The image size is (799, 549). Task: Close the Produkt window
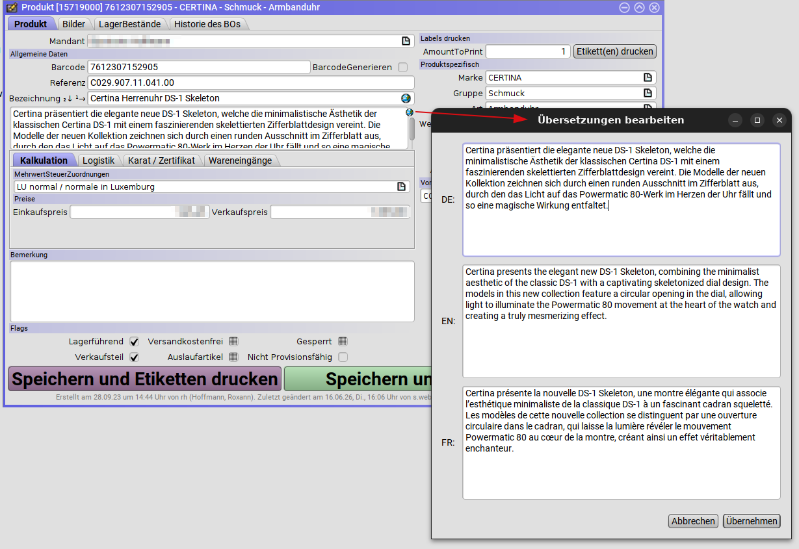tap(654, 7)
